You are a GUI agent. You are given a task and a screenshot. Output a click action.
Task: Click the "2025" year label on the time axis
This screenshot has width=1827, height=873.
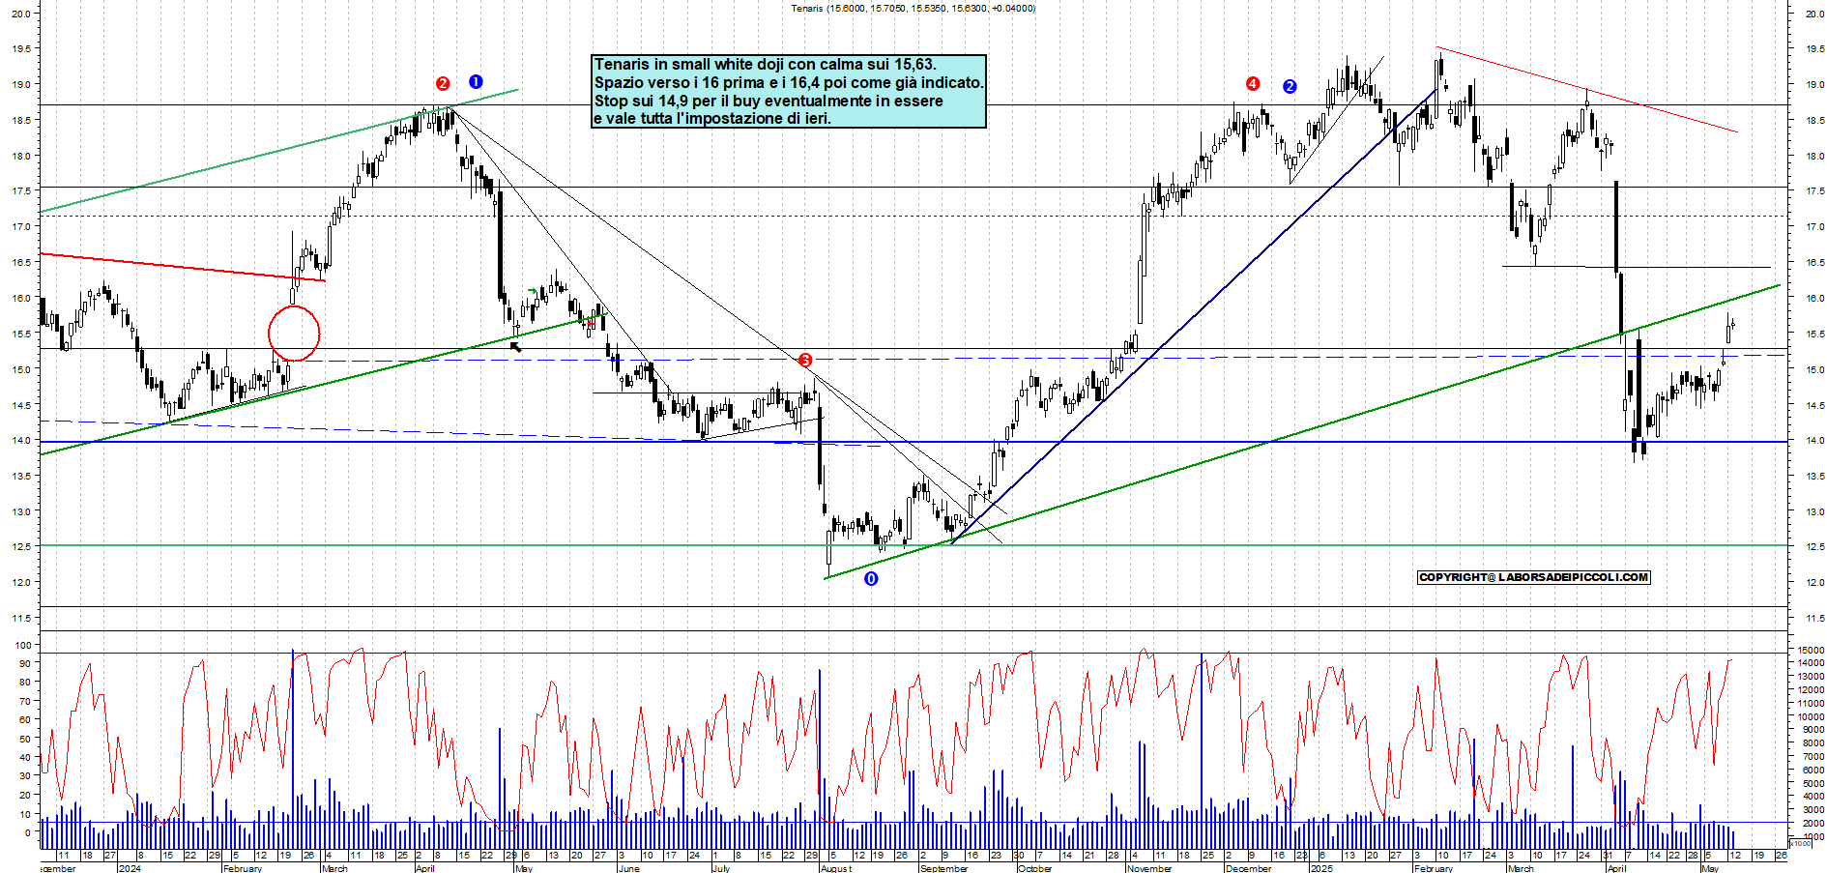click(x=1320, y=868)
